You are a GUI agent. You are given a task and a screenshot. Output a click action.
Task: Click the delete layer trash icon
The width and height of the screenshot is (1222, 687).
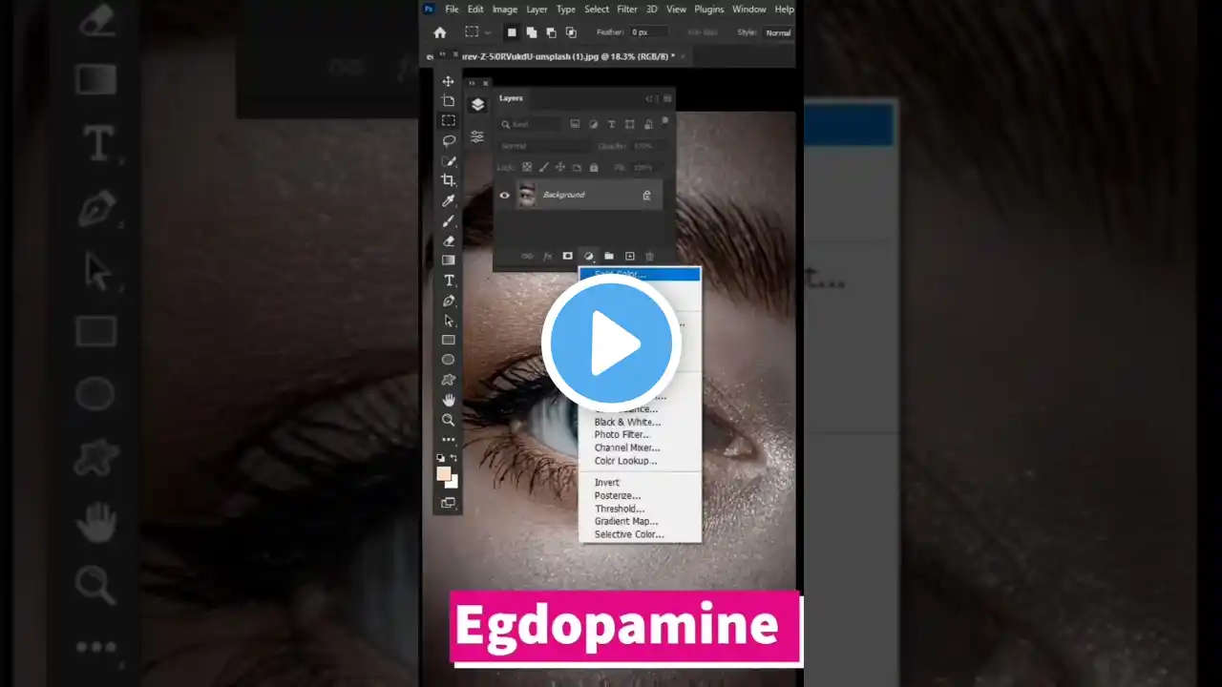coord(650,256)
